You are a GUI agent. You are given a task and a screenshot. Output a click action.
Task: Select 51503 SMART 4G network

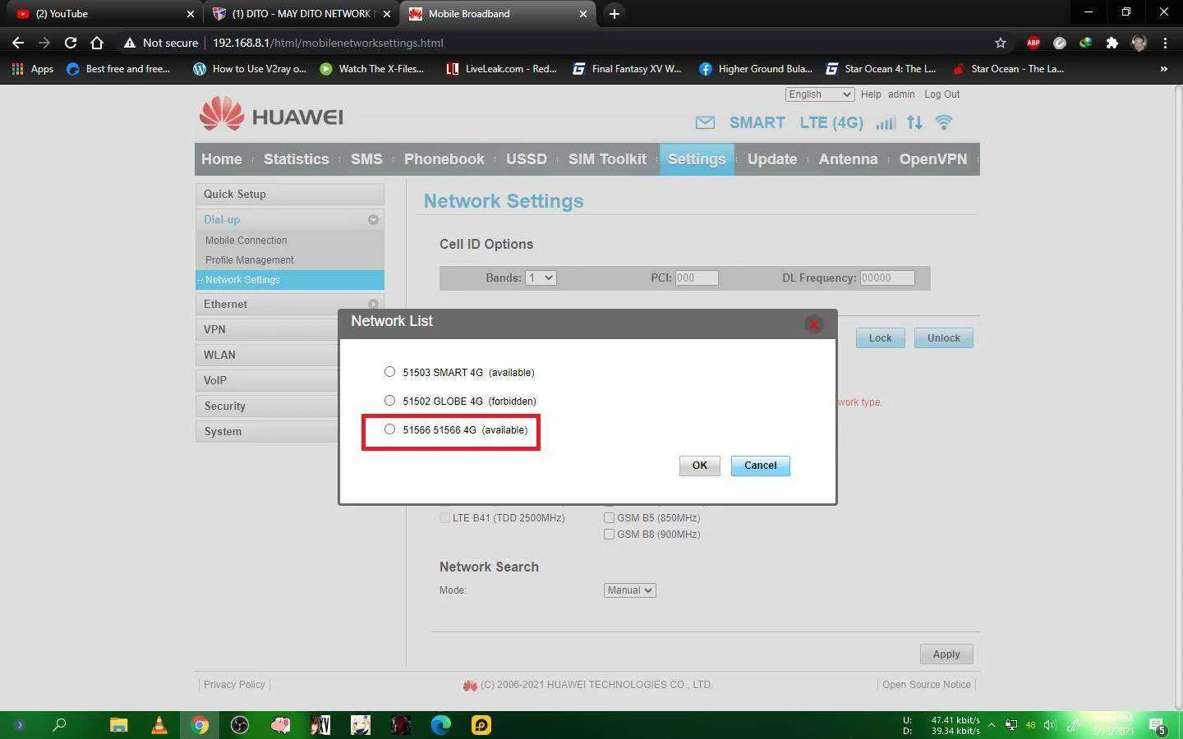tap(389, 372)
